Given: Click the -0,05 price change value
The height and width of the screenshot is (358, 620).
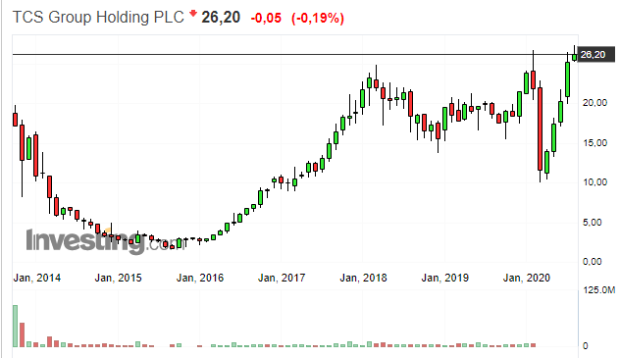Looking at the screenshot, I should click(266, 18).
